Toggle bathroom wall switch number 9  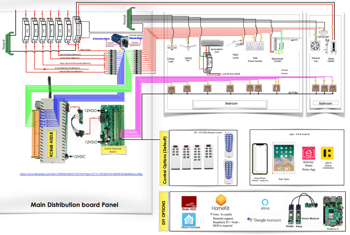315,88
